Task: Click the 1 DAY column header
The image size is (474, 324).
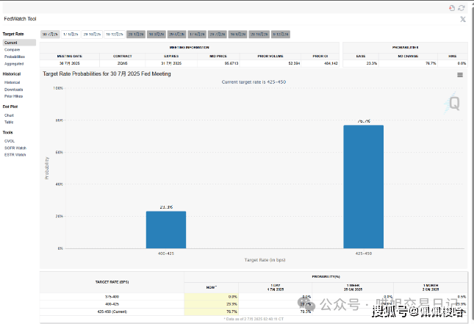Action: click(x=276, y=287)
